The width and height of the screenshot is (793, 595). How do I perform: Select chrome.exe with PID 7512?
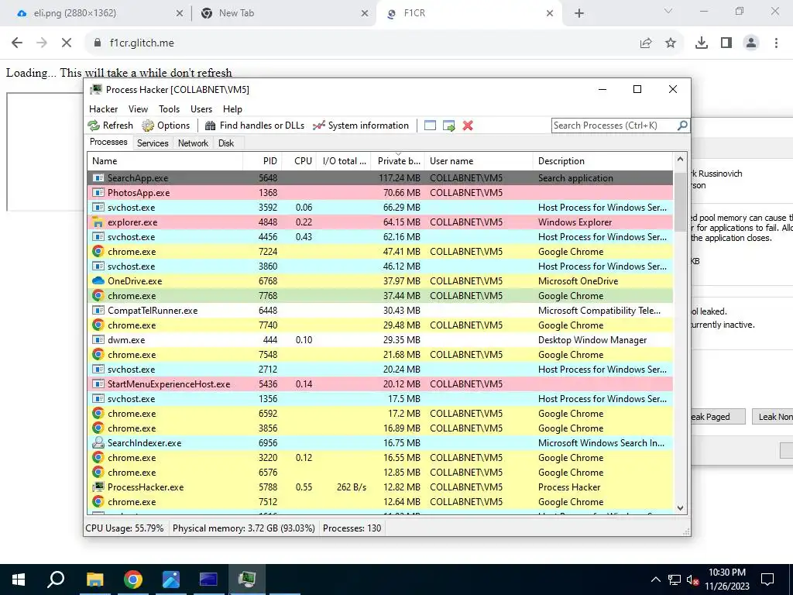(x=380, y=502)
